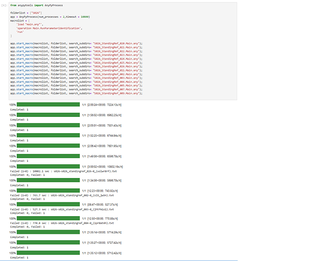Click the 'operation Main.RunParameterIdentification' string
The width and height of the screenshot is (322, 261).
pyautogui.click(x=49, y=28)
